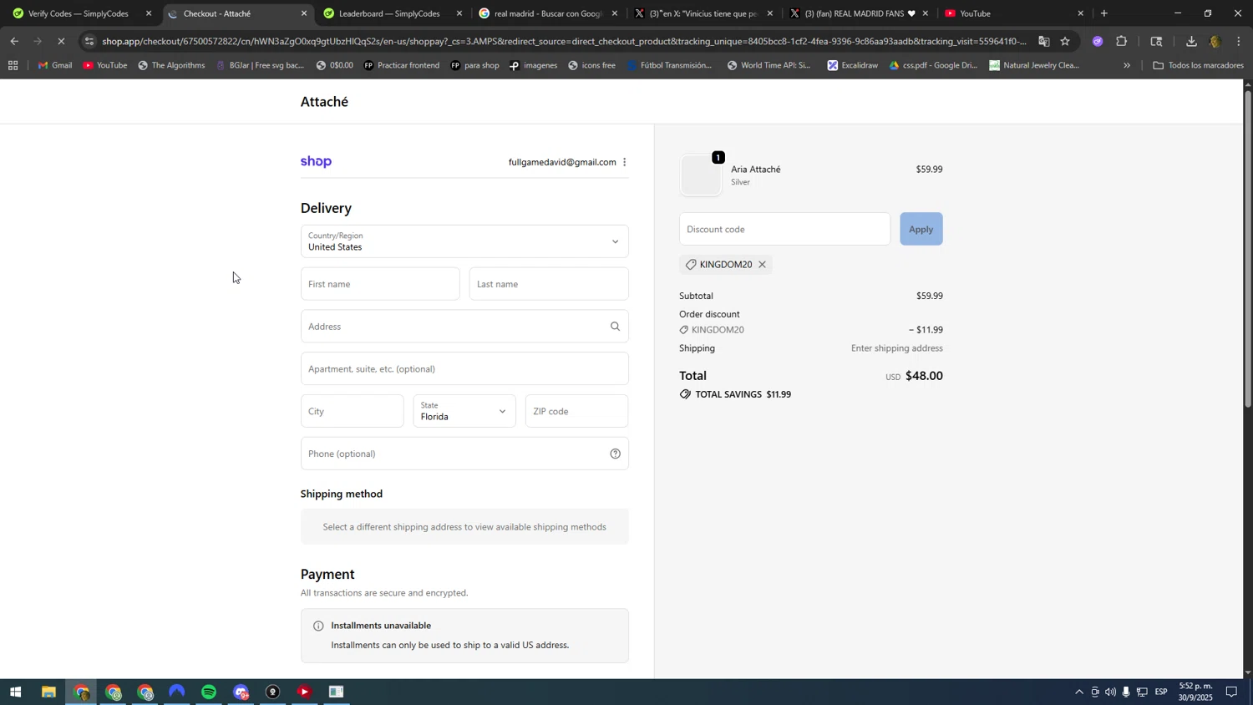The width and height of the screenshot is (1253, 705).
Task: Open account options menu beside the email
Action: (x=624, y=162)
